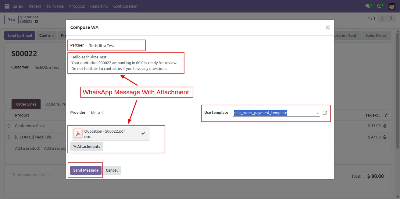Open external link icon beside template field

pos(325,113)
